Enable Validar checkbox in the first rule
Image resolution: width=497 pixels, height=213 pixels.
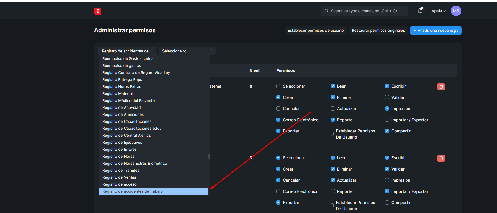[387, 97]
